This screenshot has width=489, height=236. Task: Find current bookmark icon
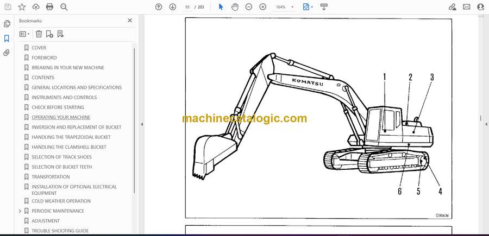[x=60, y=34]
